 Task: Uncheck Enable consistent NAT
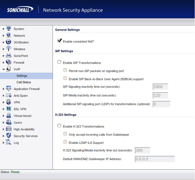[x=59, y=41]
